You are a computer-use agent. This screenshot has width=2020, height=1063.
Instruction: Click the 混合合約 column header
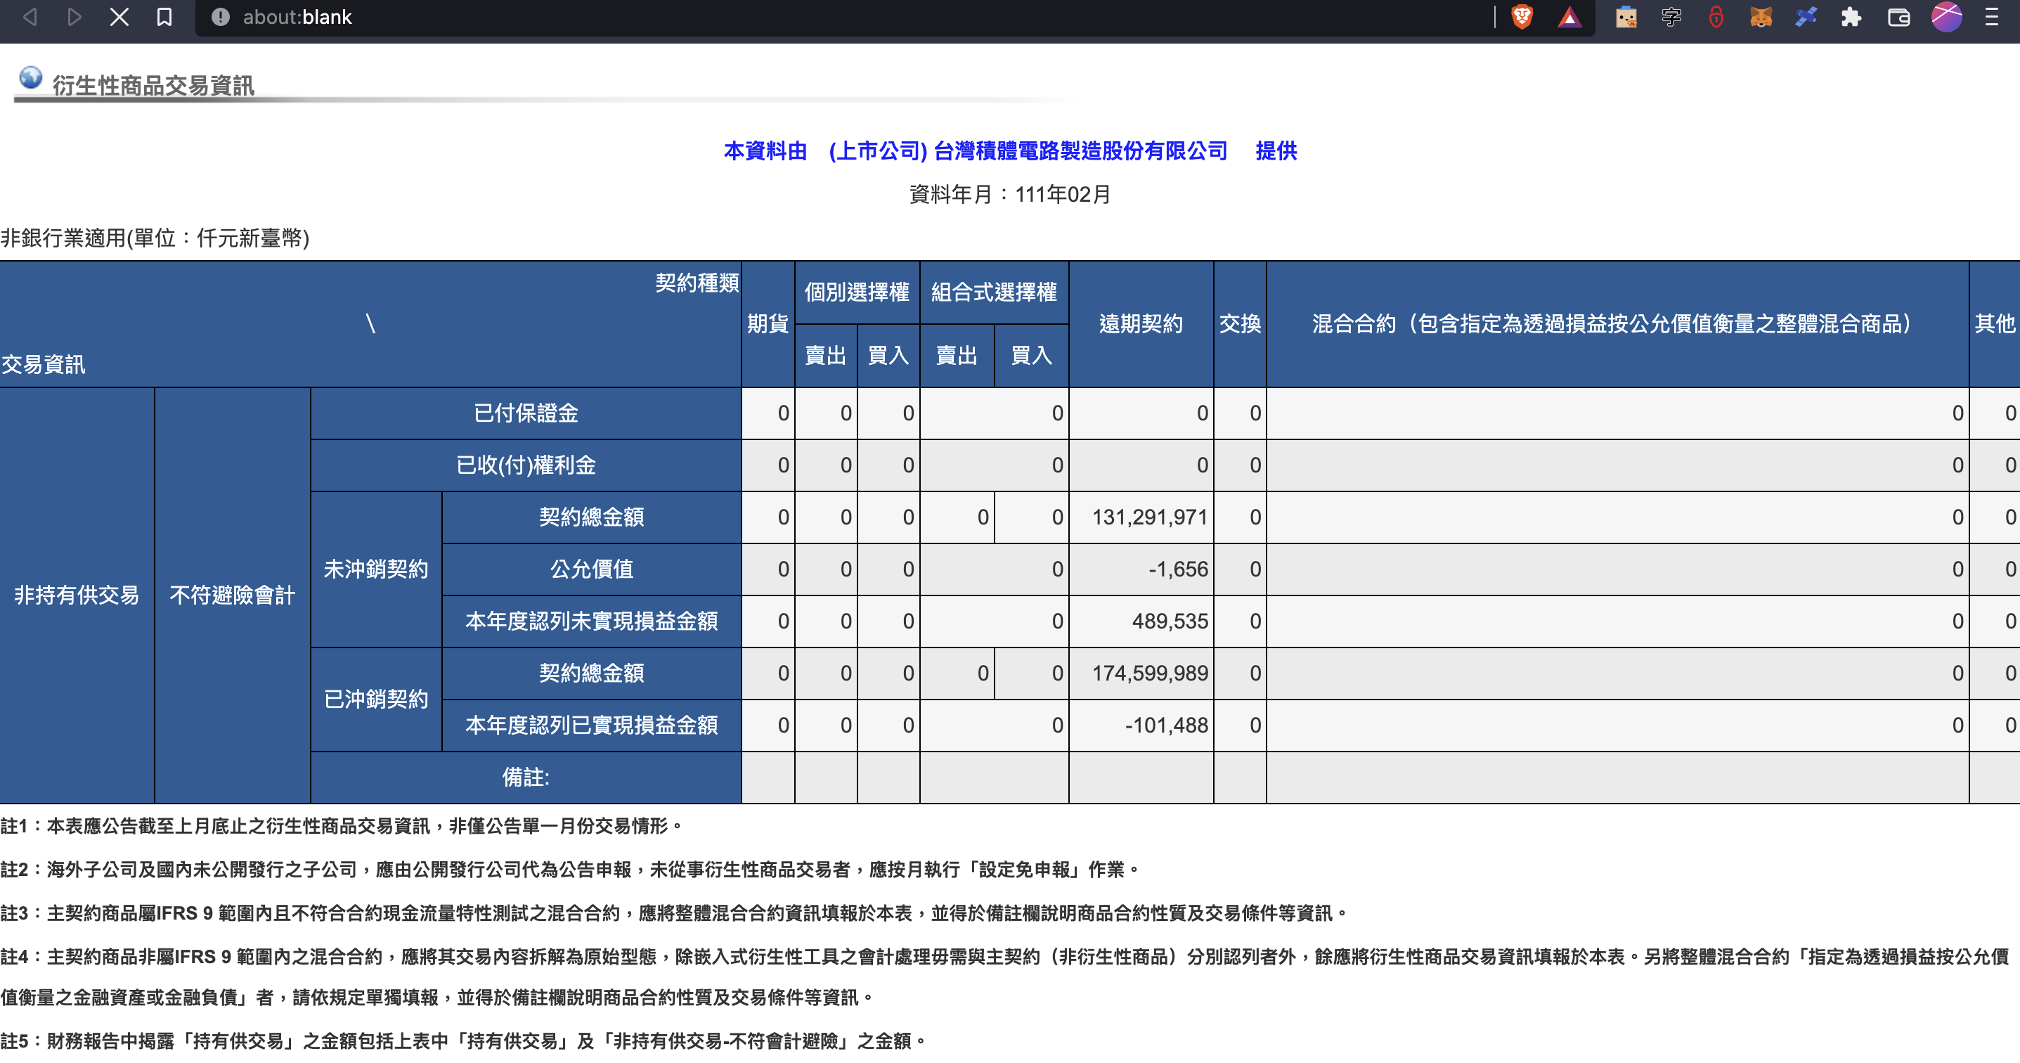(x=1617, y=323)
